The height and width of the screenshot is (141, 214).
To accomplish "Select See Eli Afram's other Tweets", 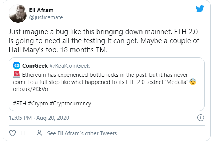I will 82,133.
